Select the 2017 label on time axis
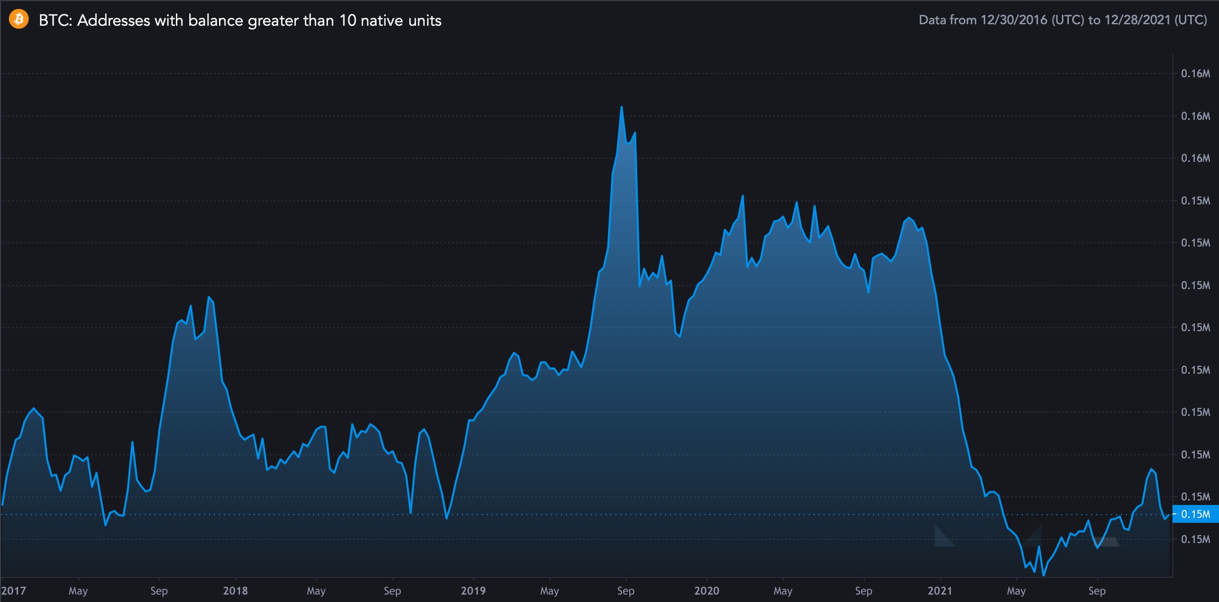 tap(13, 591)
